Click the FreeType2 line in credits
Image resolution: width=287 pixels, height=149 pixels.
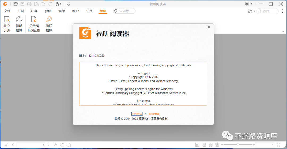tap(143, 73)
